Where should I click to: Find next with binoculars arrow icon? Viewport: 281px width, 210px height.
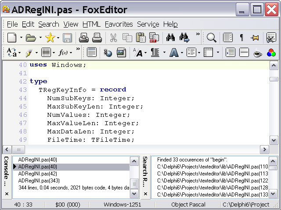click(184, 38)
